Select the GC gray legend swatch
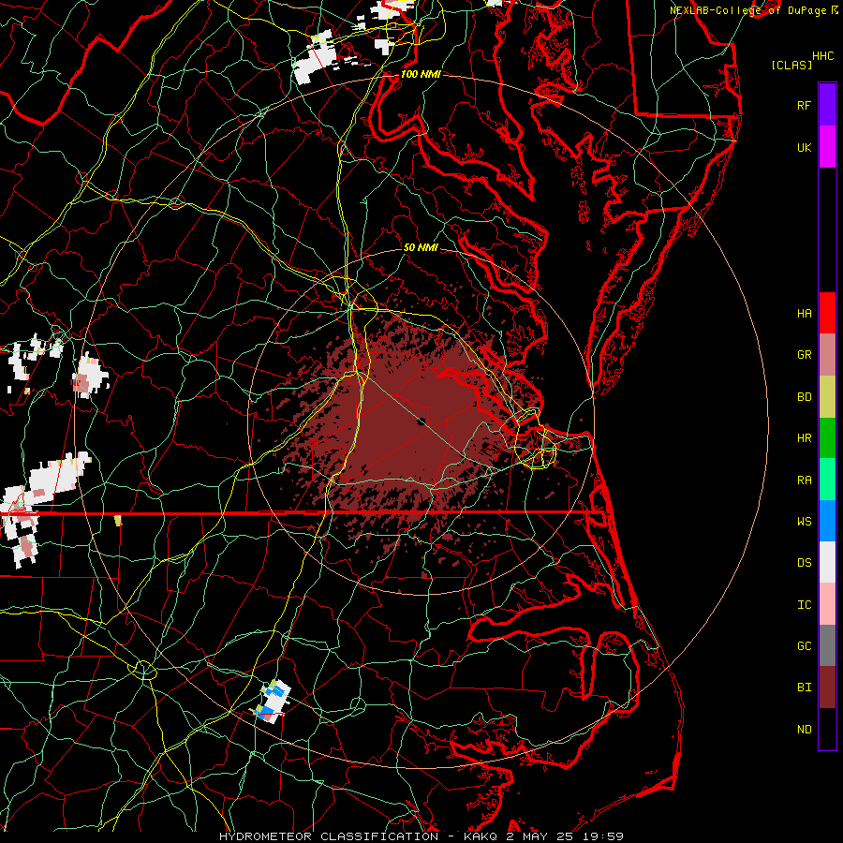Viewport: 843px width, 843px height. (827, 645)
